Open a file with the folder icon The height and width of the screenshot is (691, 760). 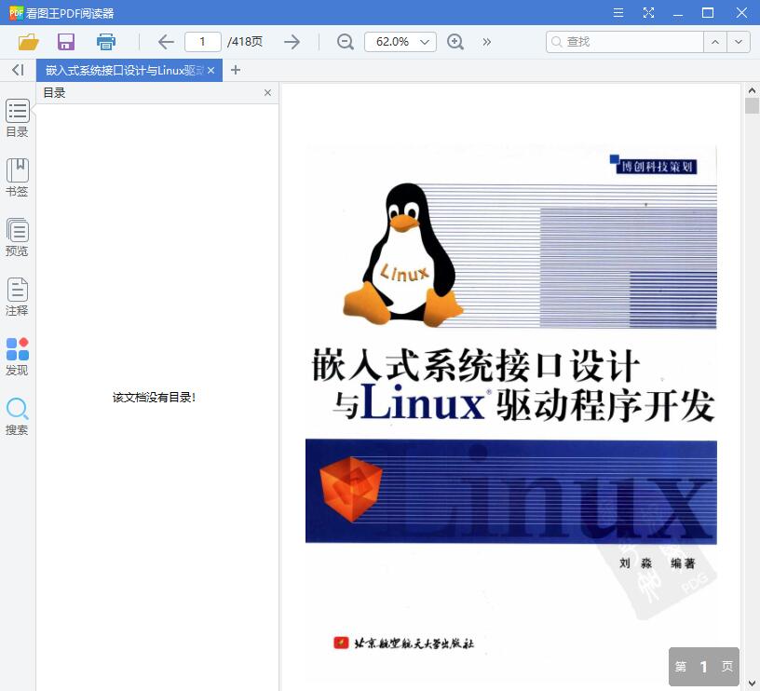[x=29, y=42]
